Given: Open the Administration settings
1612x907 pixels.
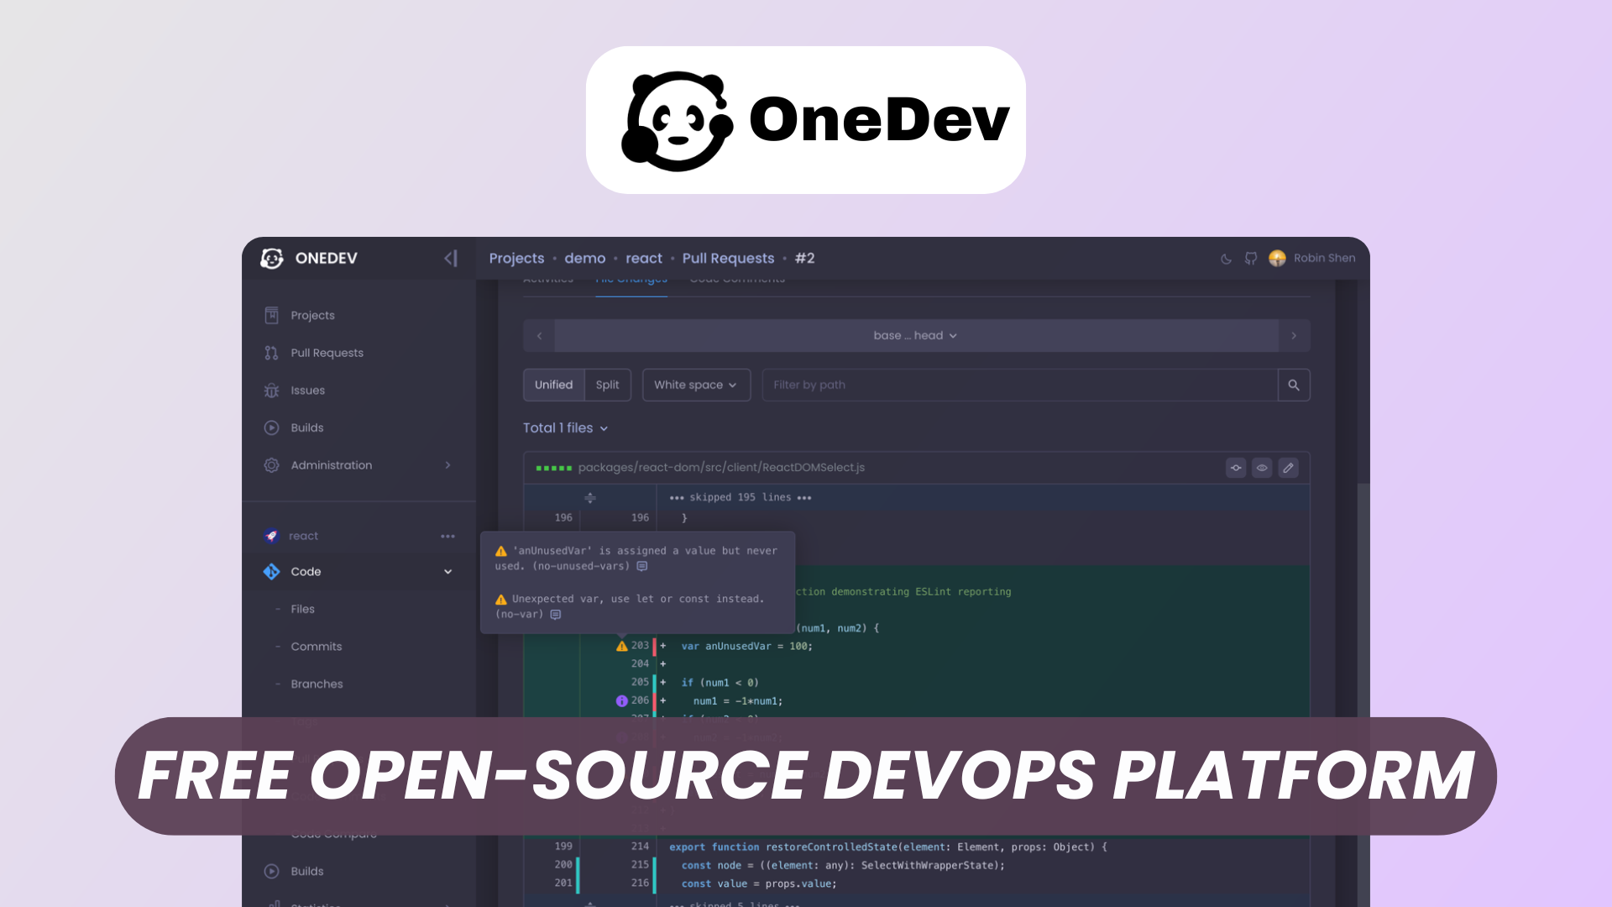Looking at the screenshot, I should 331,464.
